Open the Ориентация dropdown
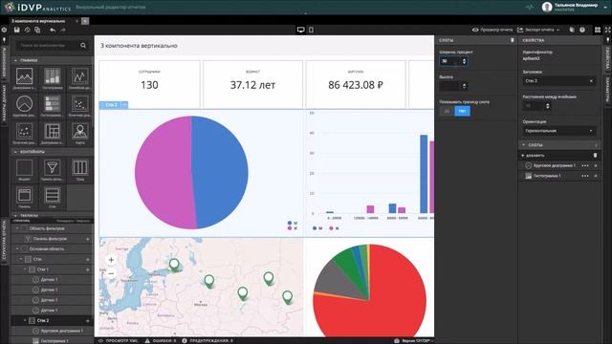612x344 pixels. click(558, 131)
